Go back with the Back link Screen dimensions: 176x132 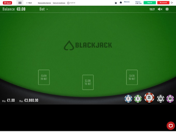[x=29, y=3]
